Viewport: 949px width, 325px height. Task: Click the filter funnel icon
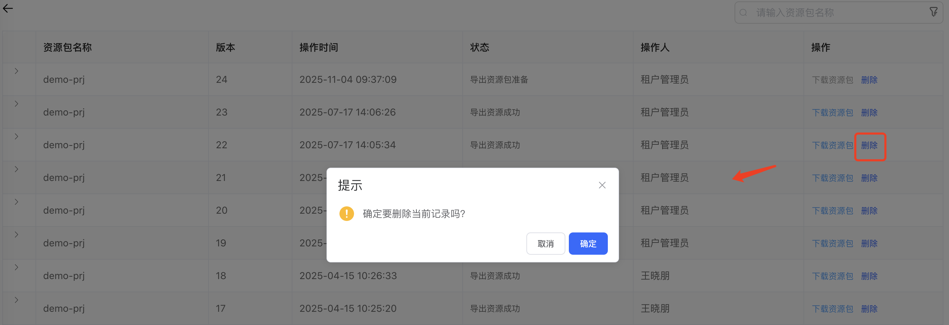pyautogui.click(x=933, y=13)
